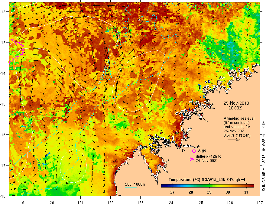Click colorbar tick label 27
Image resolution: width=266 pixels, height=205 pixels.
(x=172, y=192)
